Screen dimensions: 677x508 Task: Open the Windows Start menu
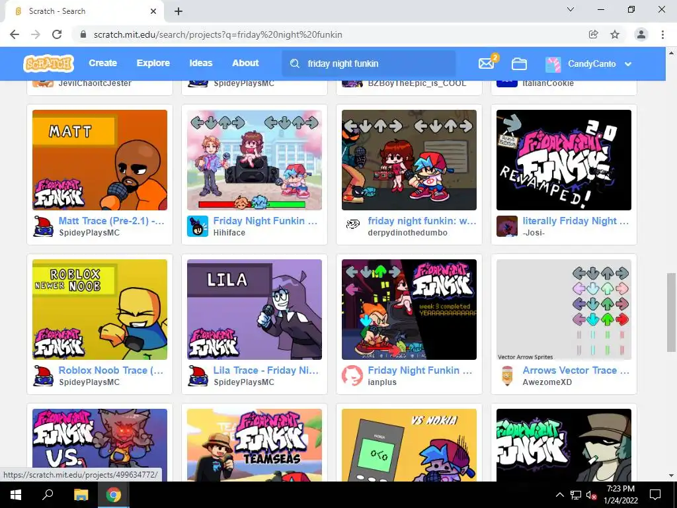[16, 495]
